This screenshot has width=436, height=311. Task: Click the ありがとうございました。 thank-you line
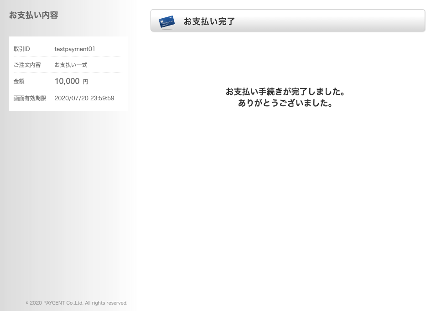tap(285, 103)
